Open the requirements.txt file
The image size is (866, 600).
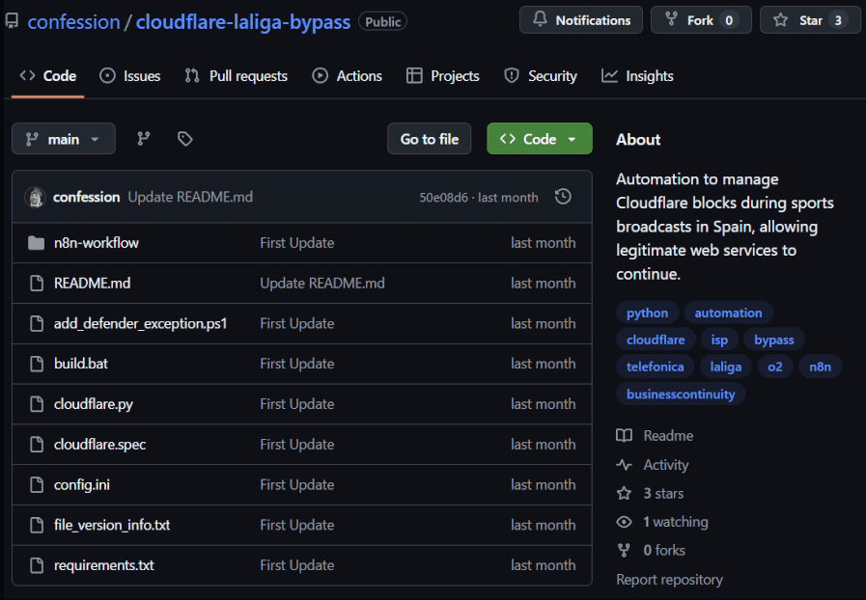pyautogui.click(x=104, y=565)
